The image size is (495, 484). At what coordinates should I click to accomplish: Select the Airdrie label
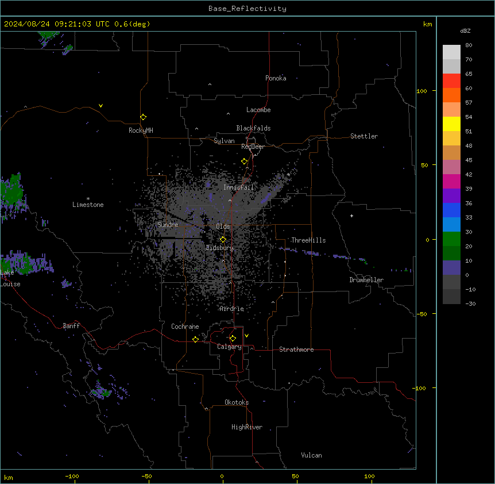coord(231,309)
